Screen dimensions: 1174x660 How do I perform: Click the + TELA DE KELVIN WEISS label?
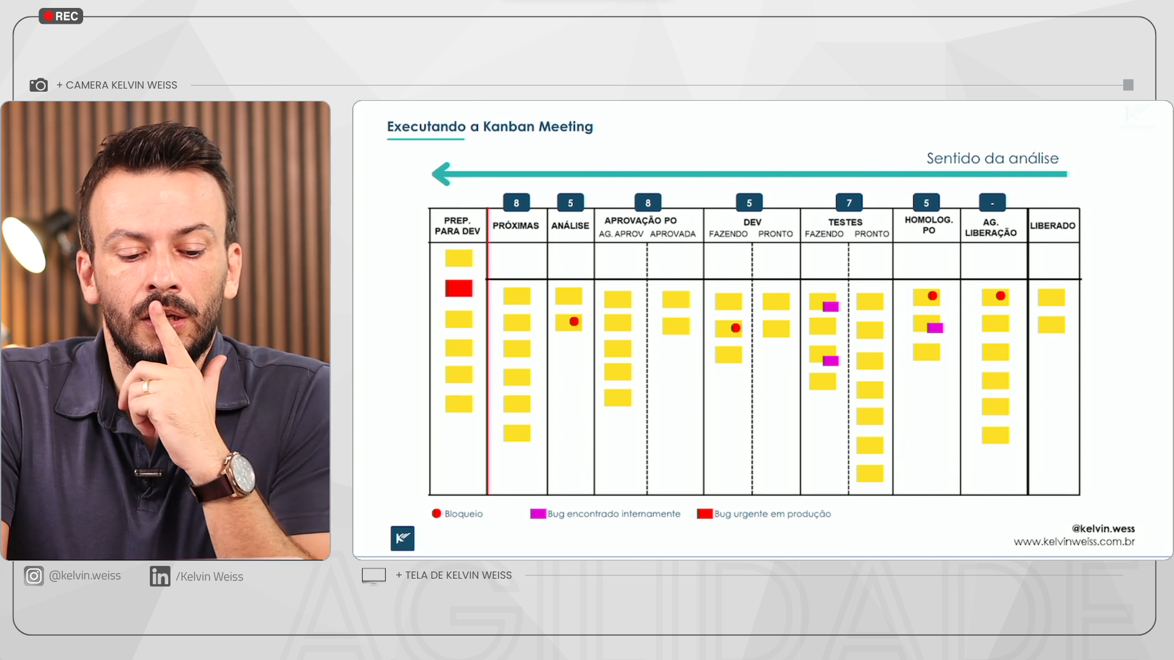click(x=454, y=575)
